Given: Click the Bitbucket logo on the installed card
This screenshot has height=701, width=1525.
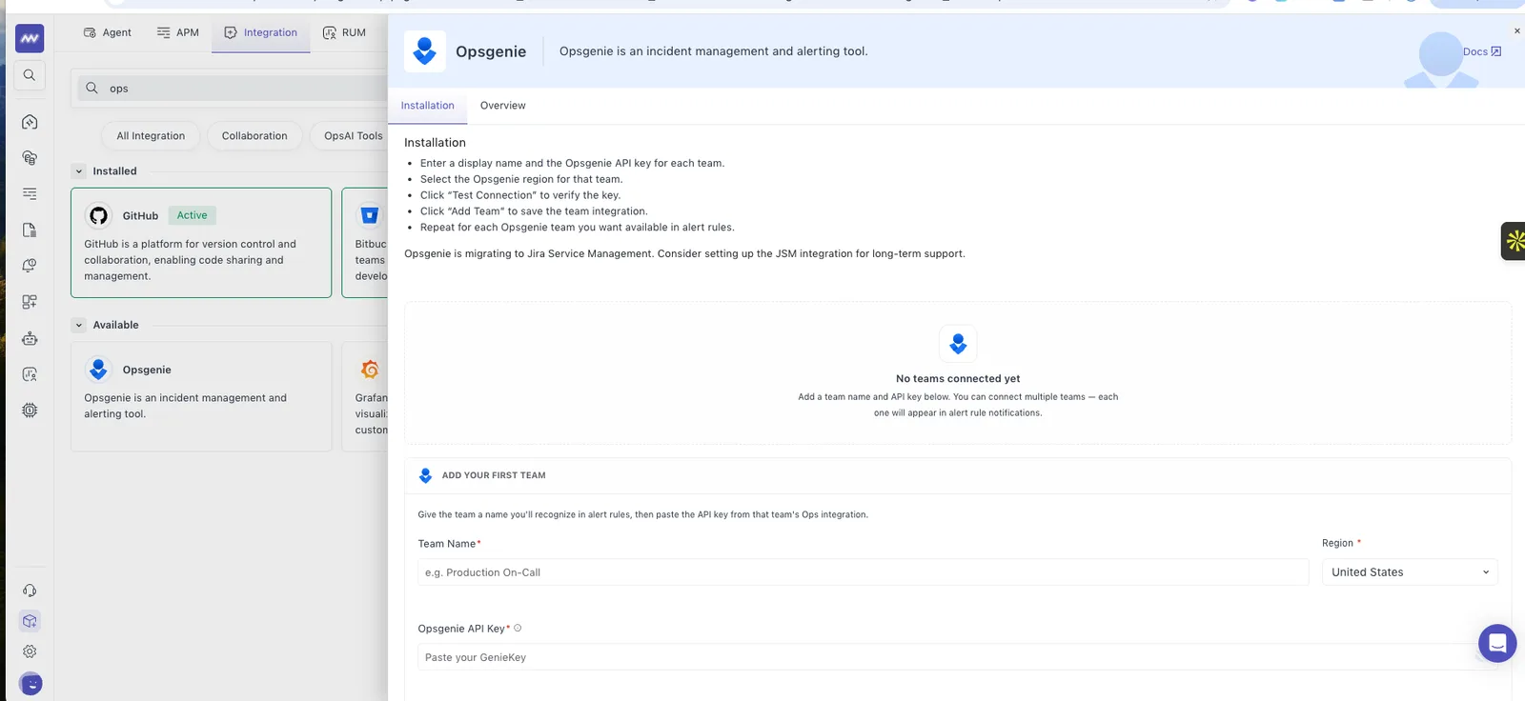Looking at the screenshot, I should tap(370, 215).
